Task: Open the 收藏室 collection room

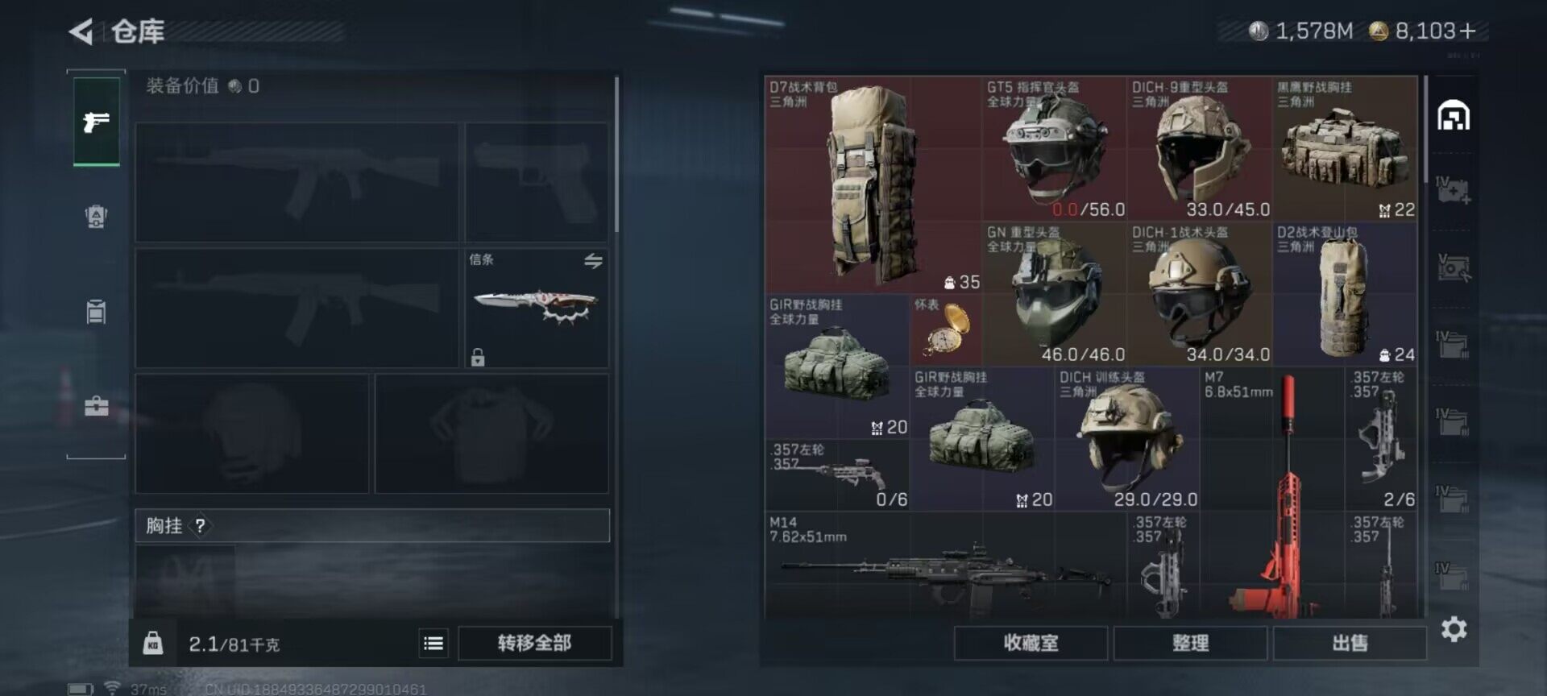Action: tap(1031, 643)
